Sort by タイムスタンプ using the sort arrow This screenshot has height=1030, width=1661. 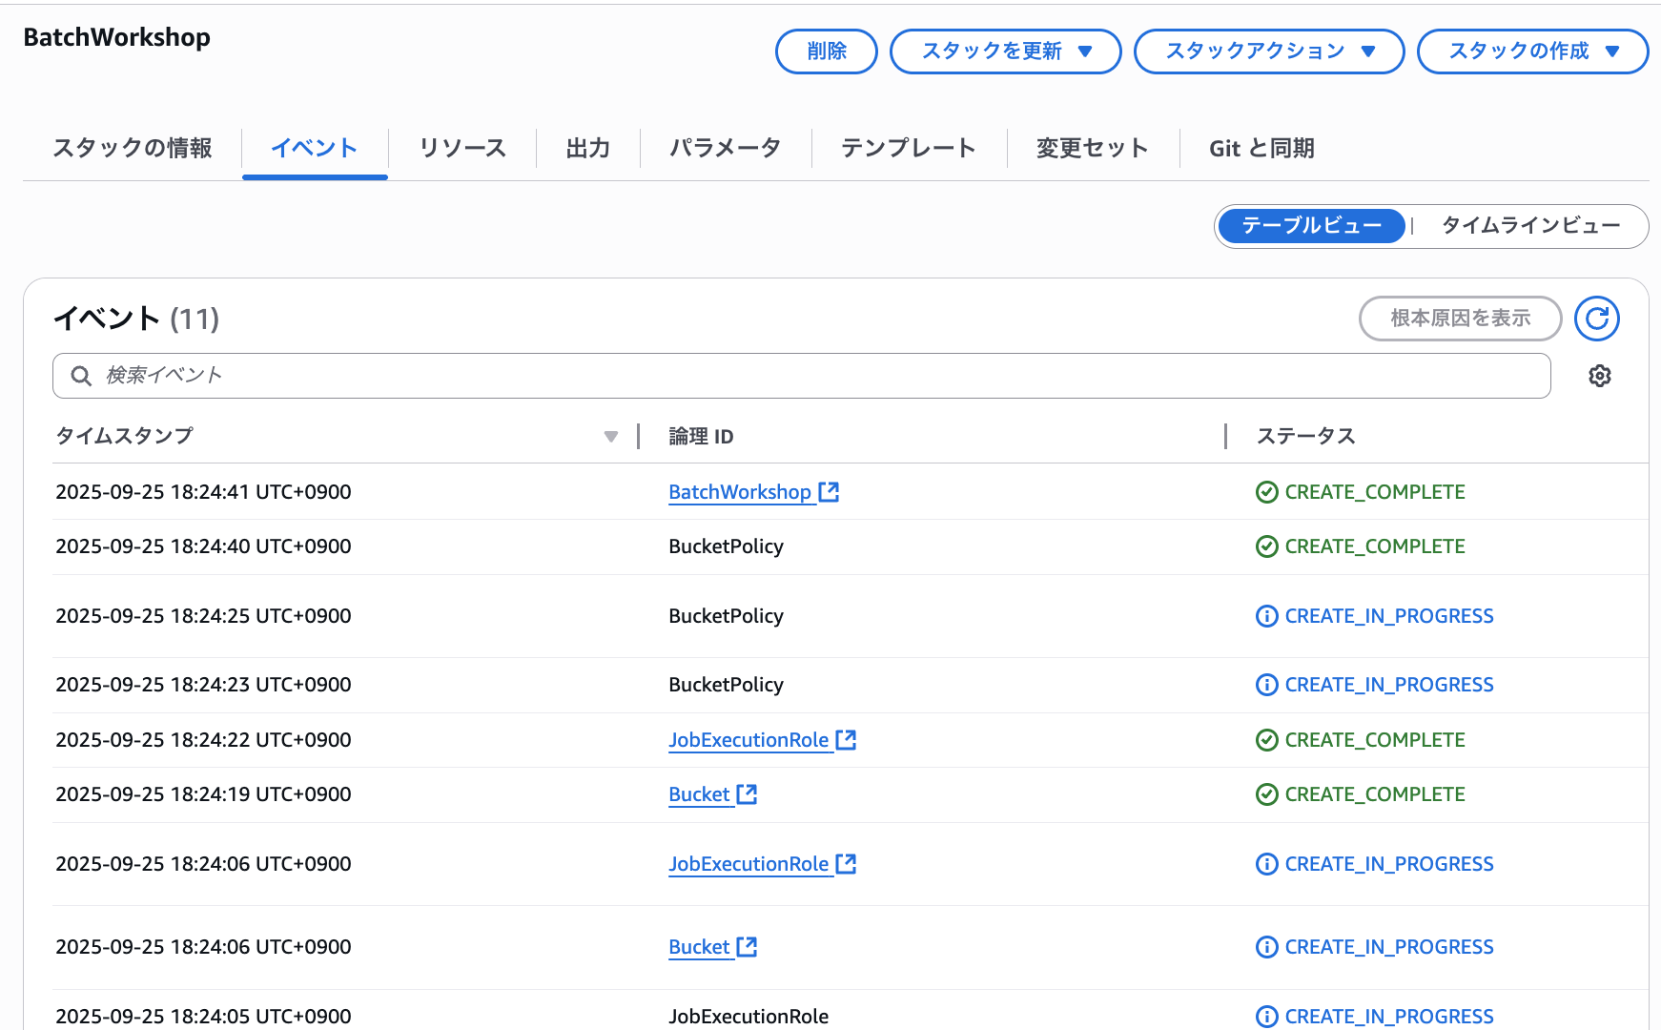(x=611, y=437)
